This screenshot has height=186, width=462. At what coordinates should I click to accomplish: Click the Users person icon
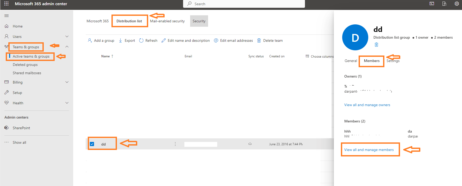coord(7,37)
